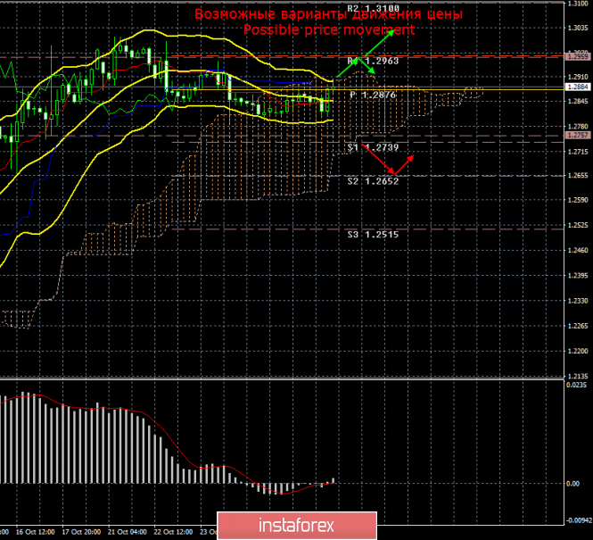Click the 1.3035 price axis value

pyautogui.click(x=578, y=28)
